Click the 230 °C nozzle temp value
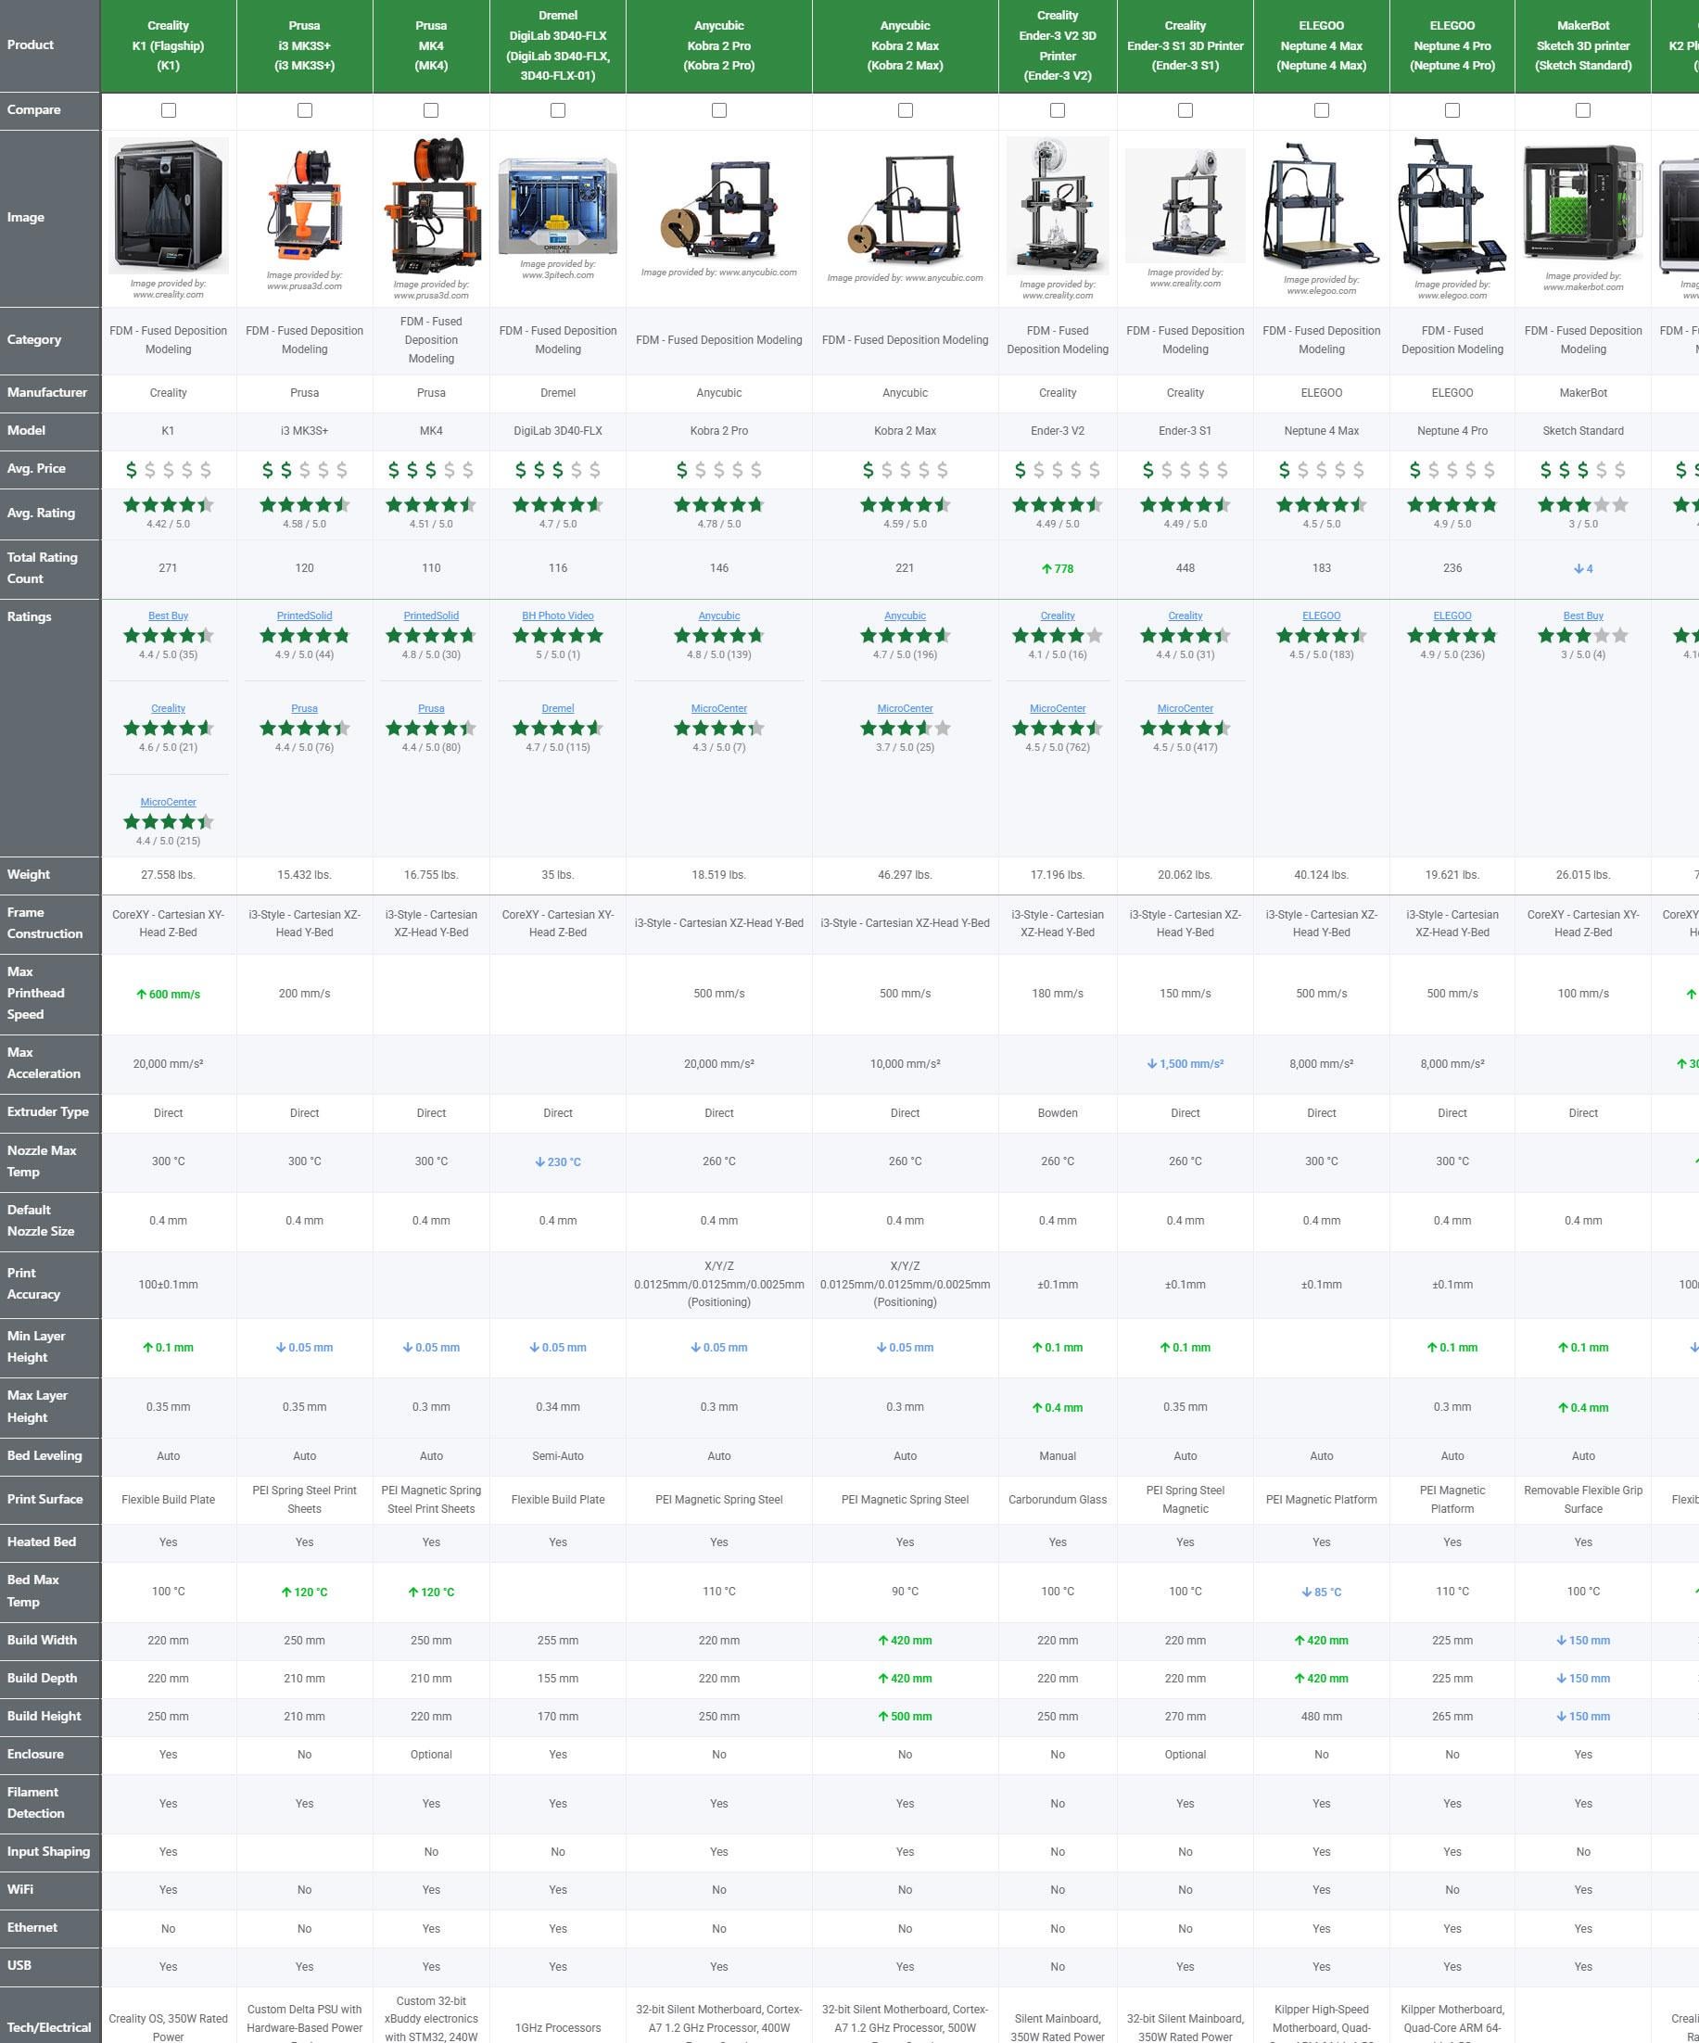Screen dimensions: 1699x2043 (x=557, y=1161)
